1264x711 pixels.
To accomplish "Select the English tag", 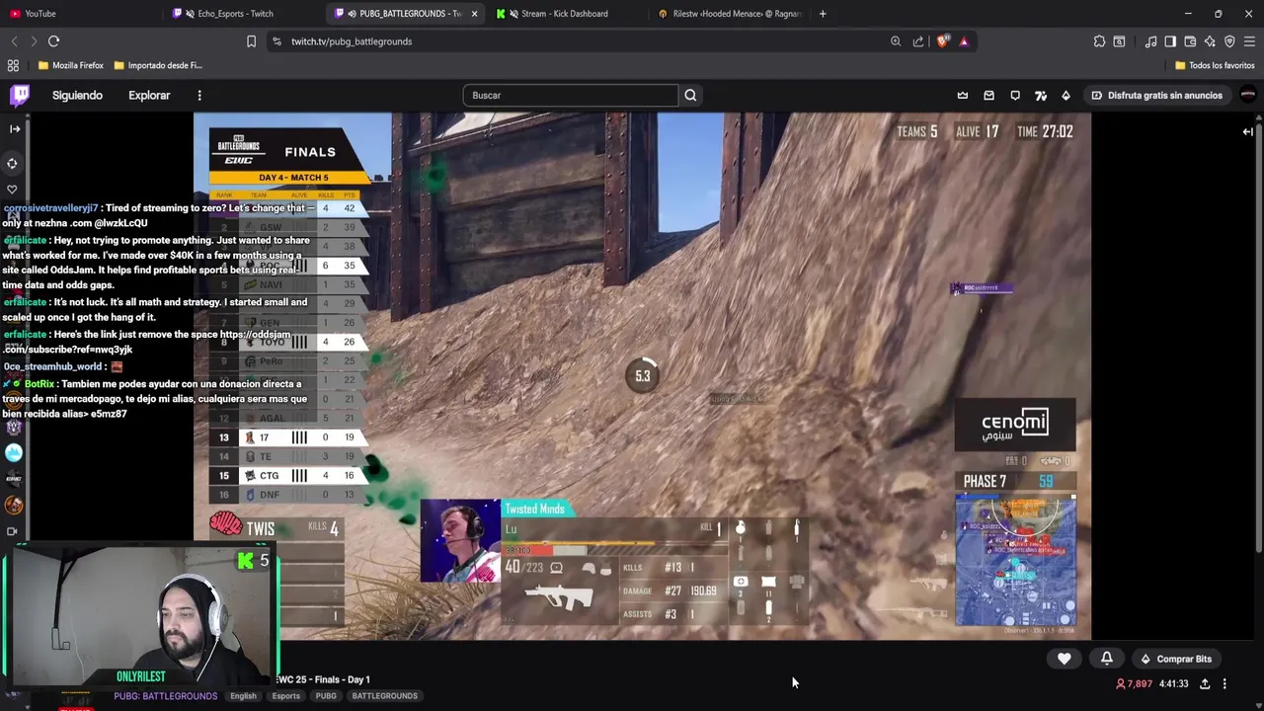I will [243, 696].
